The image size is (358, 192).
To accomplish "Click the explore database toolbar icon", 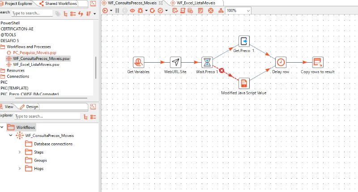I will (190, 10).
